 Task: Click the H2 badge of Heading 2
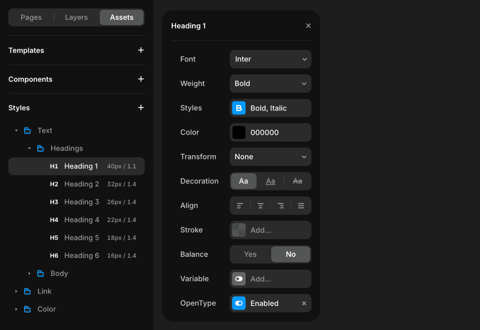(x=54, y=184)
